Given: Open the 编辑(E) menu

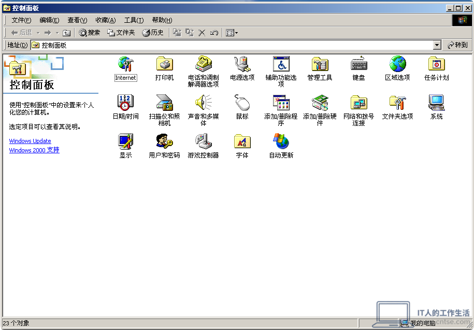Looking at the screenshot, I should tap(49, 20).
